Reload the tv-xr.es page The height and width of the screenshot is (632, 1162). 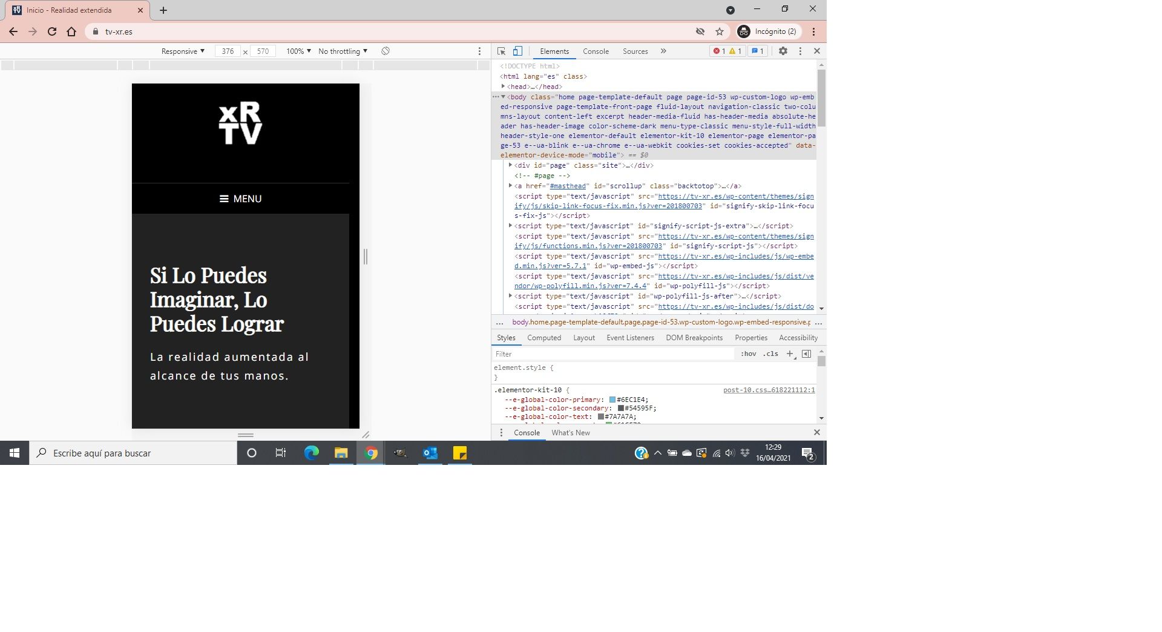coord(52,31)
